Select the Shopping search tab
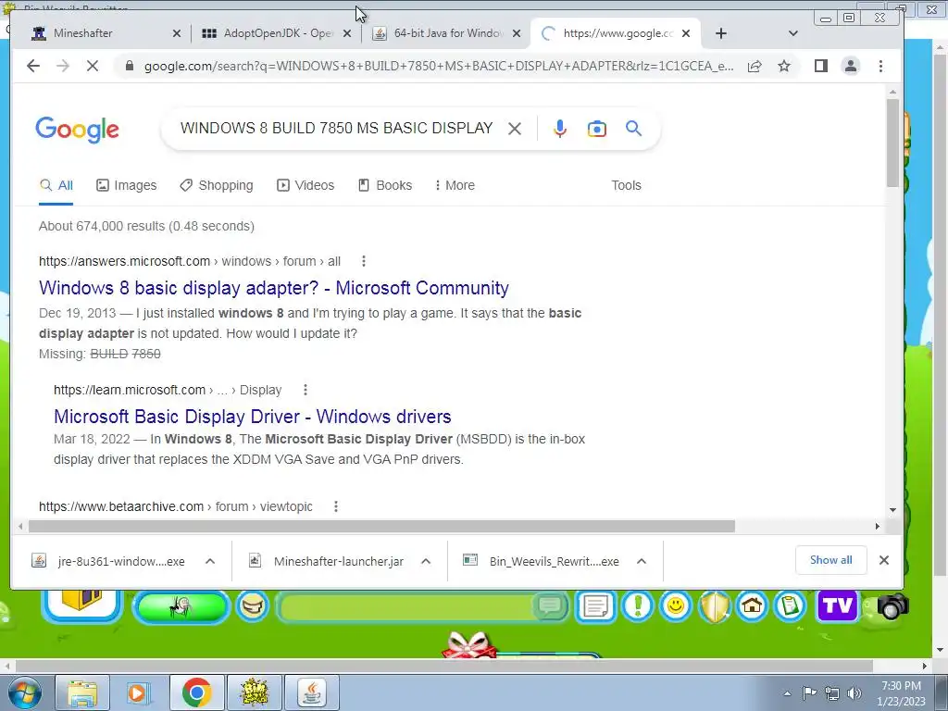948x711 pixels. (x=217, y=185)
